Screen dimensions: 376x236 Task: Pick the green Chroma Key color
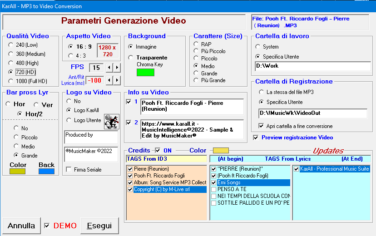145,72
